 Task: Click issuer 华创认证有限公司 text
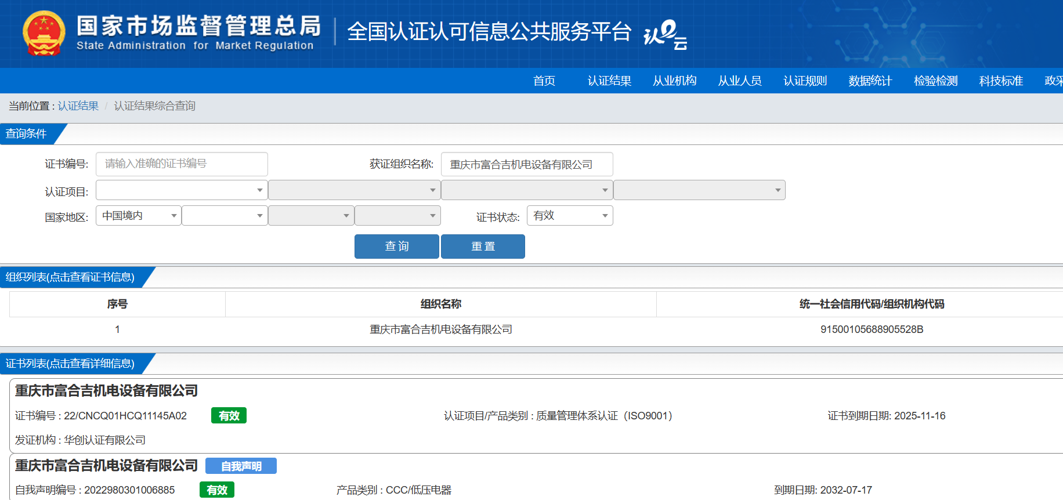[x=104, y=440]
